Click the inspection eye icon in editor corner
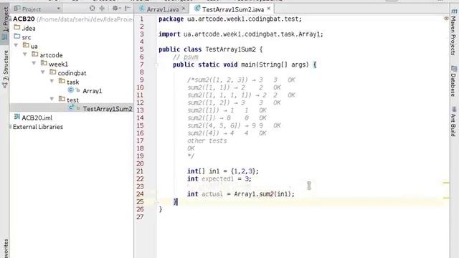Image resolution: width=459 pixels, height=258 pixels. point(446,19)
